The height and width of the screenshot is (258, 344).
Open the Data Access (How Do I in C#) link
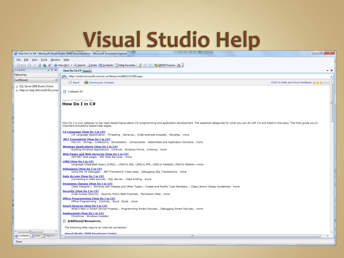83,176
